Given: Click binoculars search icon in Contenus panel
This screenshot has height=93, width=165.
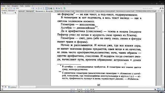Looking at the screenshot, I should click(x=15, y=13).
